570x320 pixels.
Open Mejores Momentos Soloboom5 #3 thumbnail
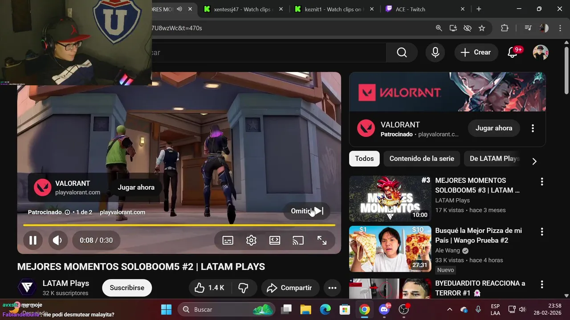(390, 199)
